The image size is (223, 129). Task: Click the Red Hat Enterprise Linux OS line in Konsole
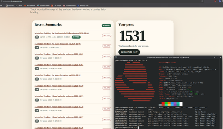pyautogui.click(x=184, y=67)
